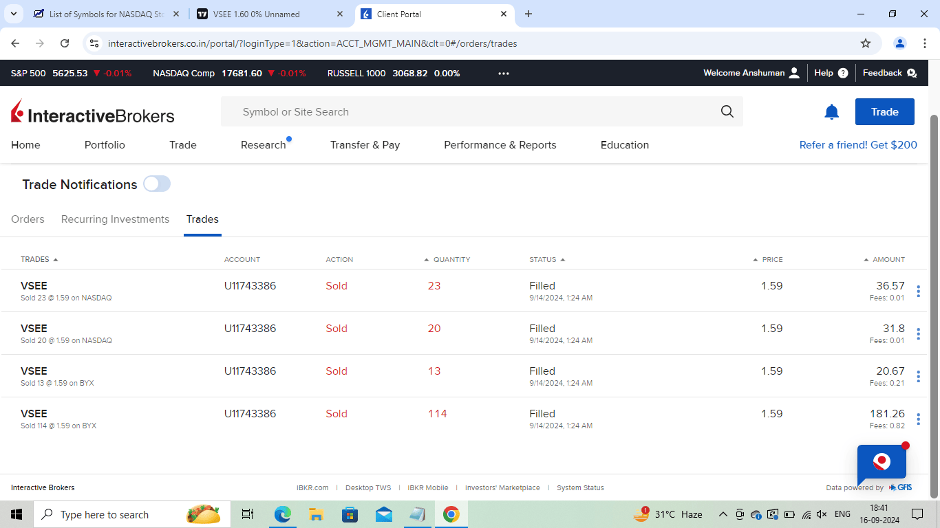The height and width of the screenshot is (528, 940).
Task: Show more market indices via the three dots
Action: pyautogui.click(x=504, y=73)
